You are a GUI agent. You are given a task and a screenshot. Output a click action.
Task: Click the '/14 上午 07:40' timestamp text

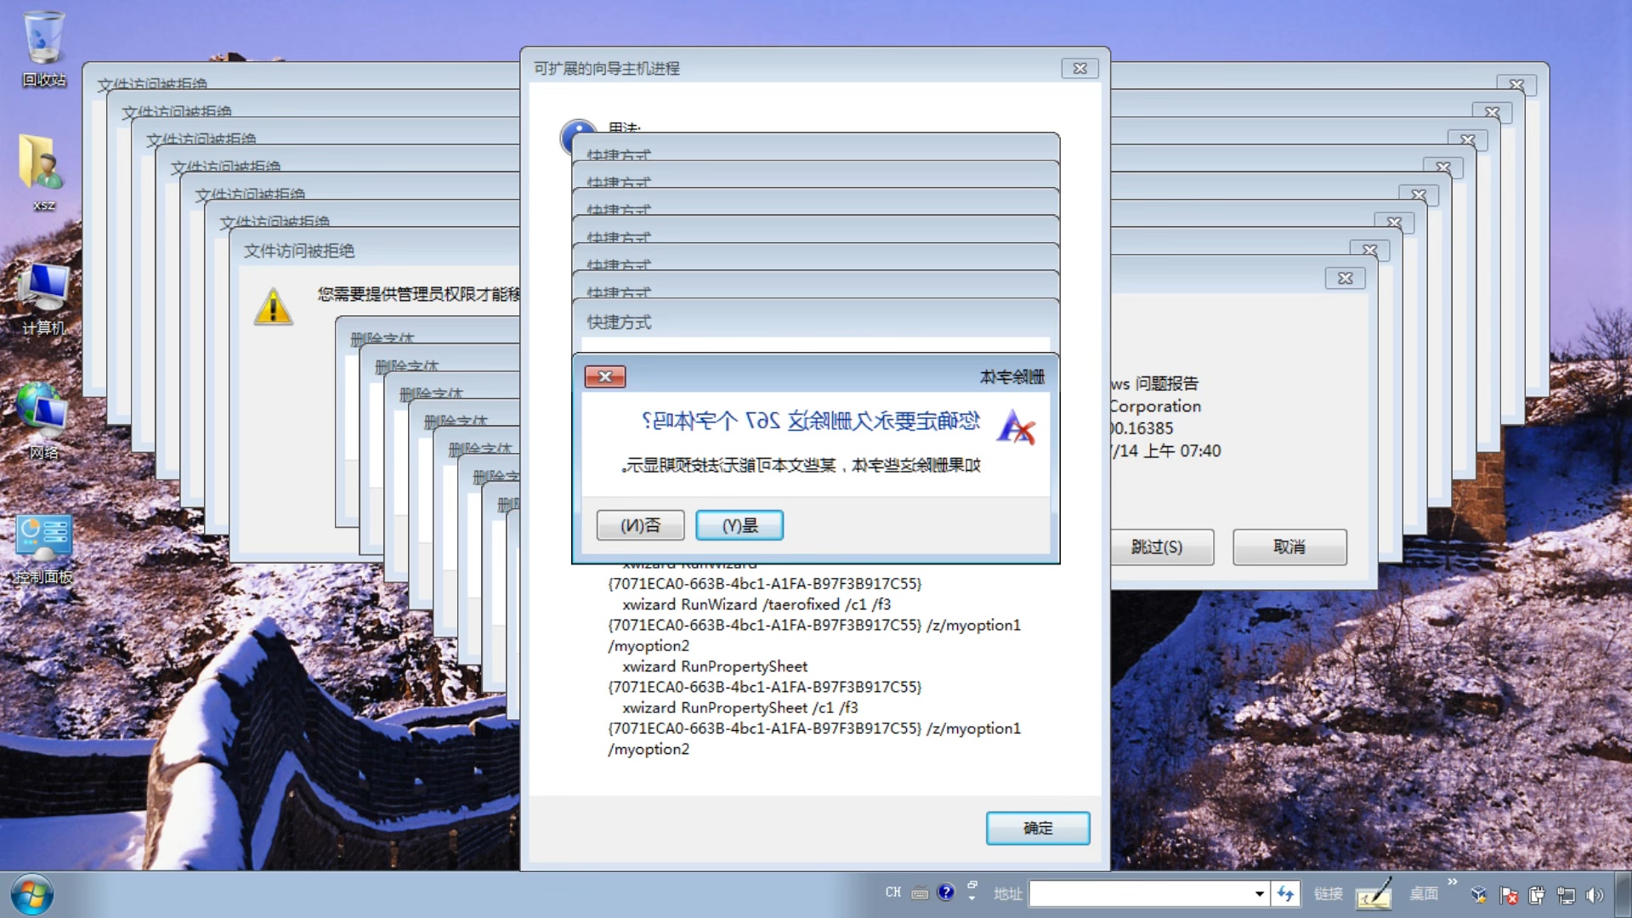1166,450
